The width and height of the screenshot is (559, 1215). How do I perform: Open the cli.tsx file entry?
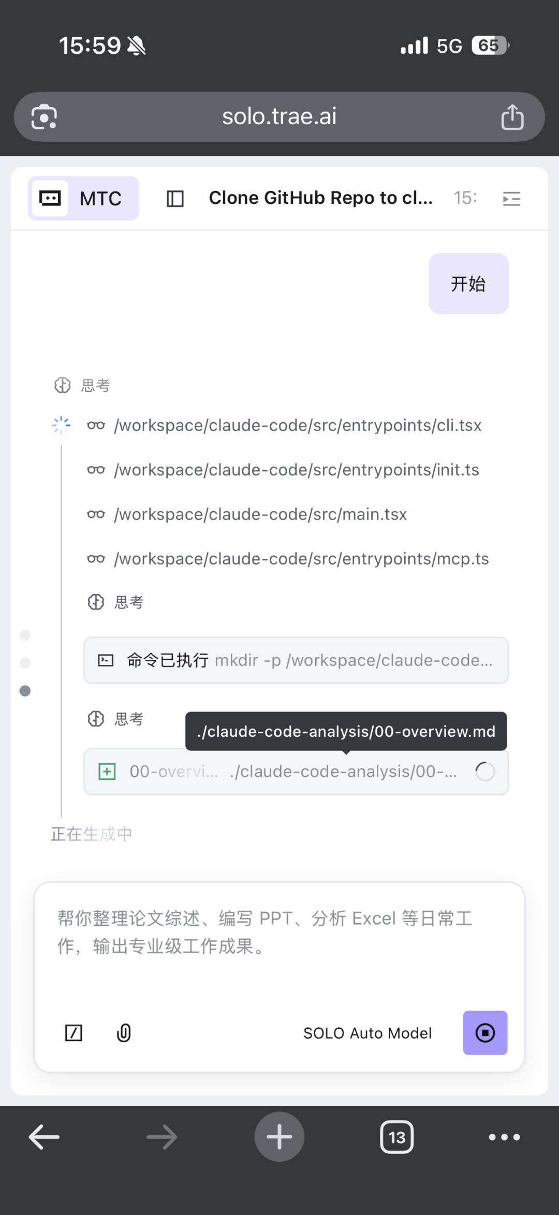coord(284,425)
